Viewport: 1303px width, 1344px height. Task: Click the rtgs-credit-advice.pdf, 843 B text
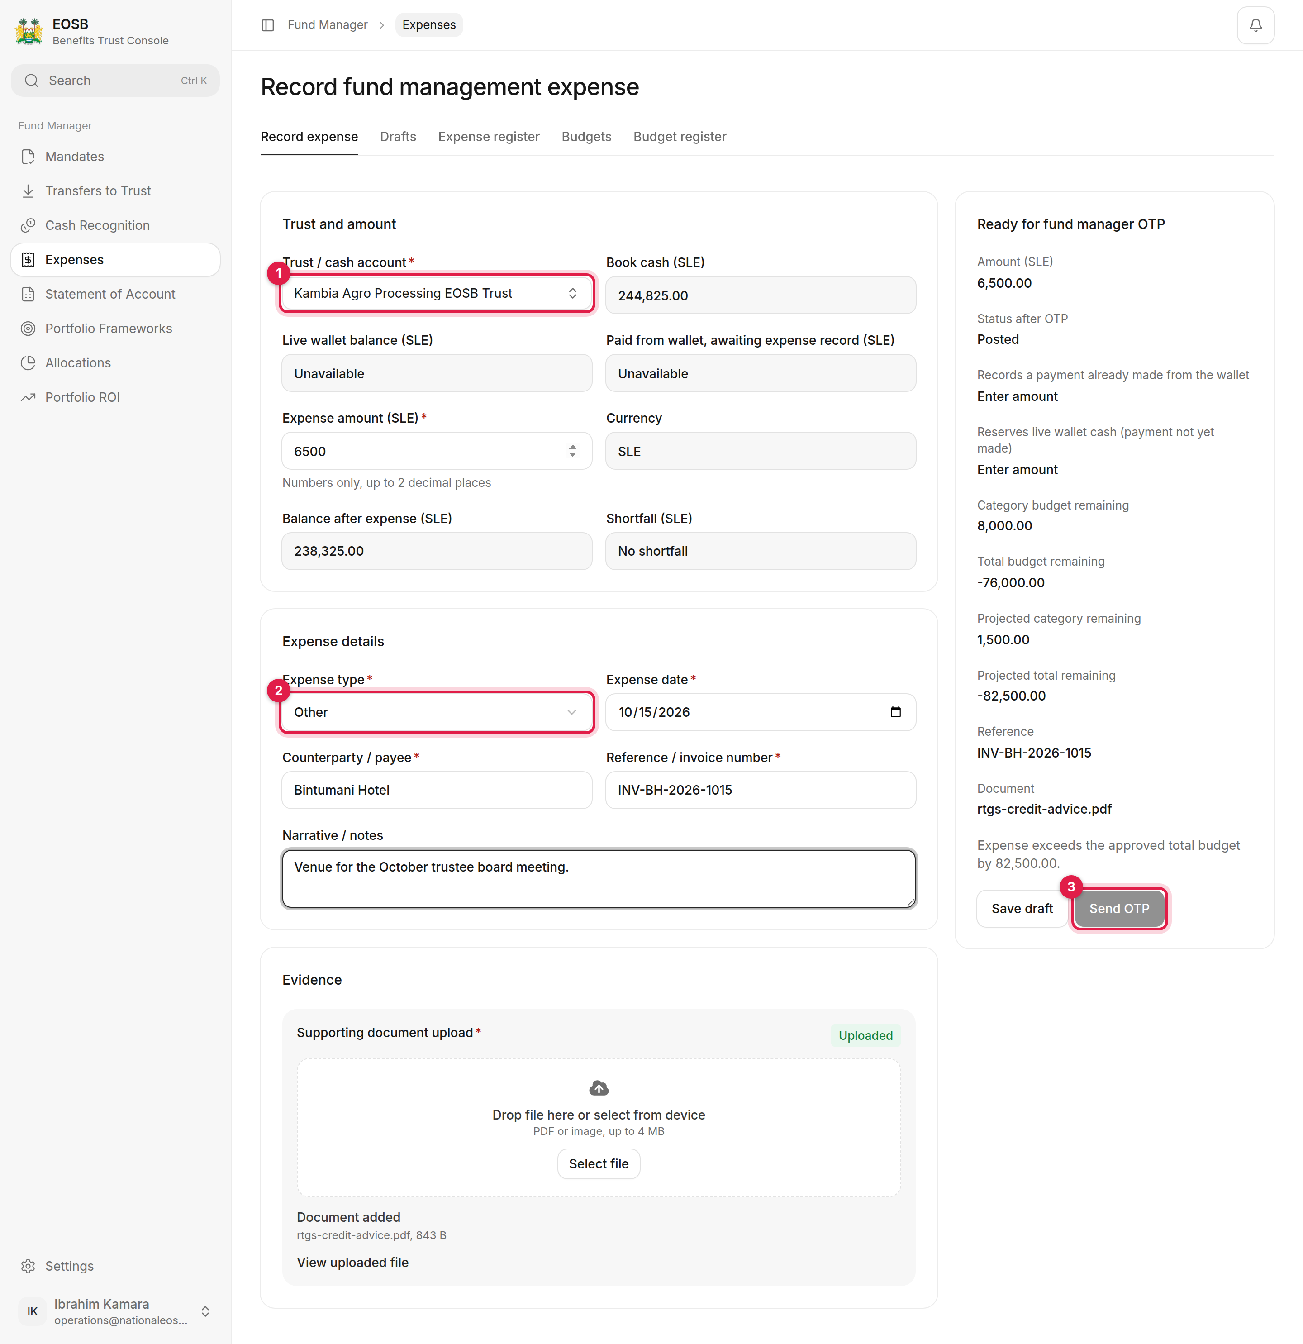[x=371, y=1235]
